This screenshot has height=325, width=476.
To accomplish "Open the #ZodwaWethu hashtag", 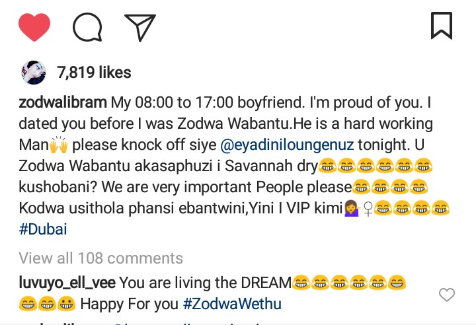I will 232,304.
